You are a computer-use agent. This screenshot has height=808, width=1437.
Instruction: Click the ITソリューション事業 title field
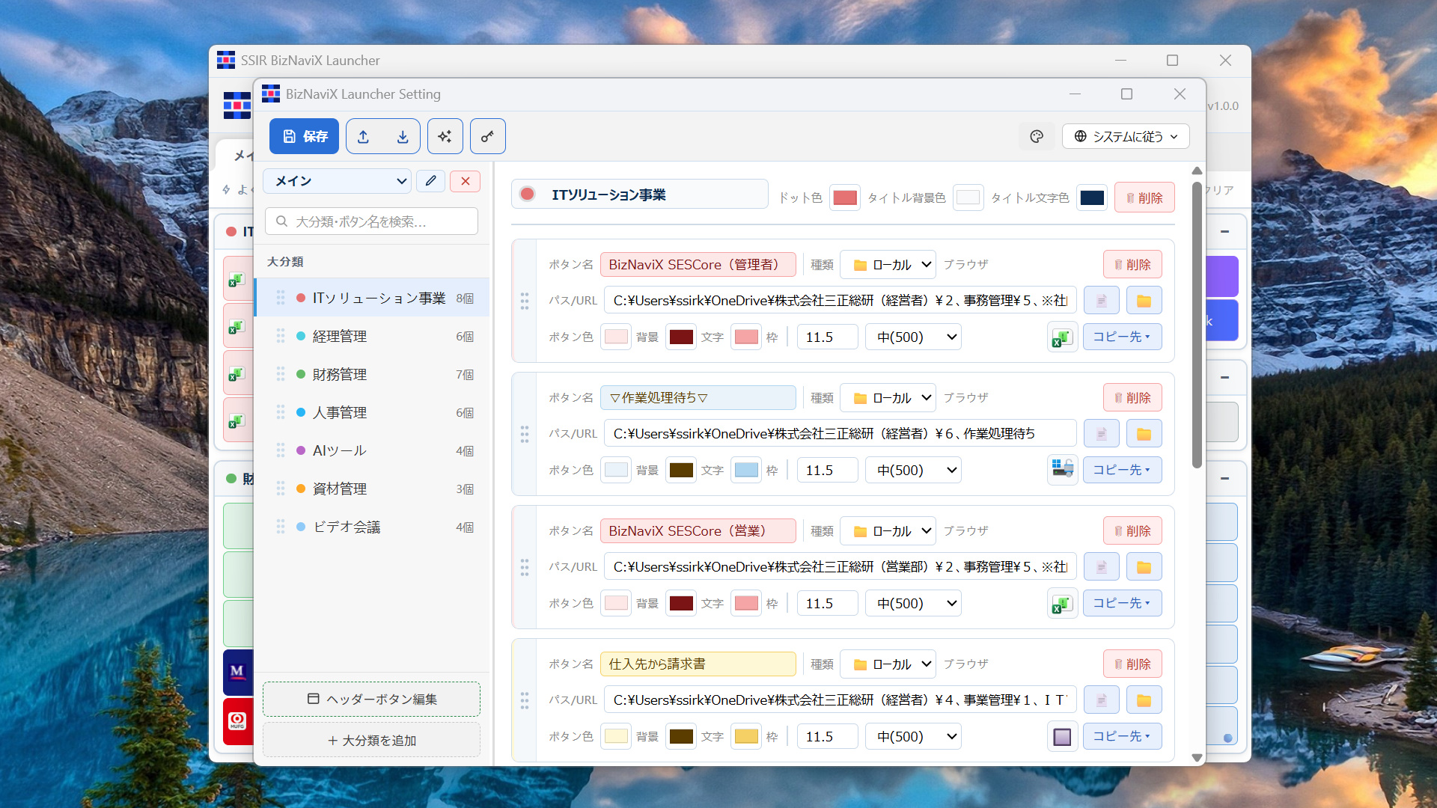point(640,195)
